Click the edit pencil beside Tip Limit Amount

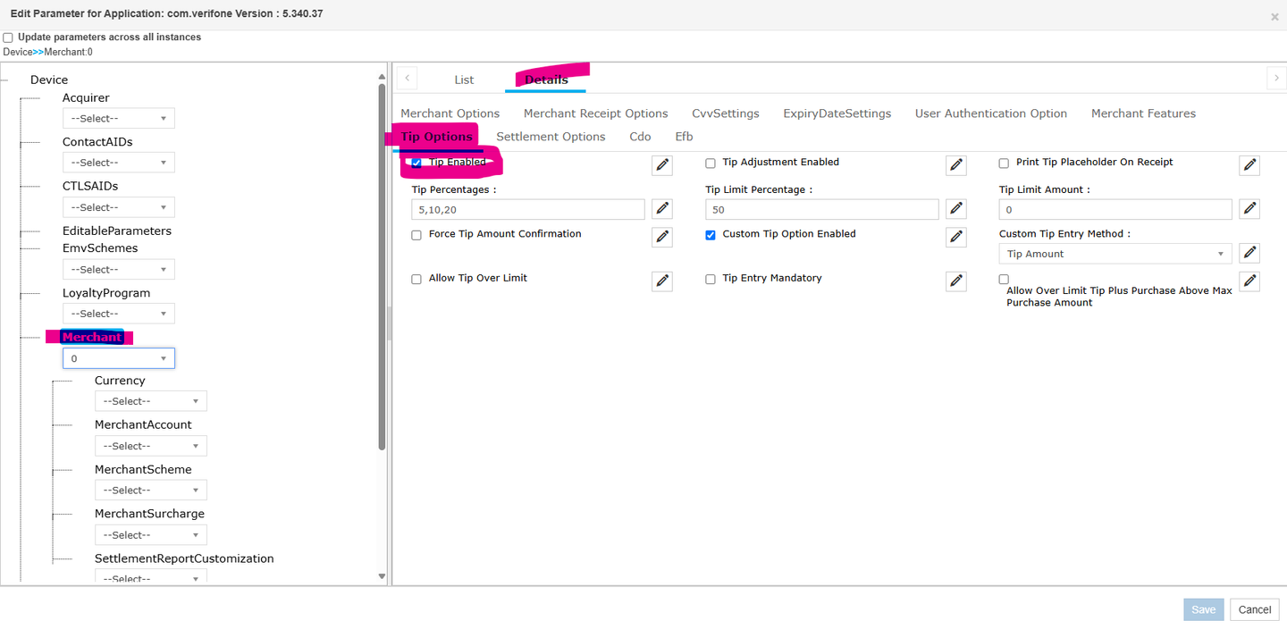point(1249,208)
